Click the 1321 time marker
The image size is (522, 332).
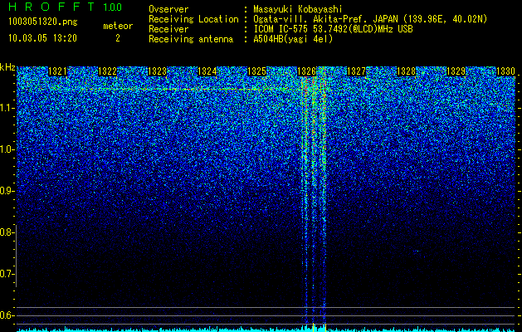pos(57,71)
